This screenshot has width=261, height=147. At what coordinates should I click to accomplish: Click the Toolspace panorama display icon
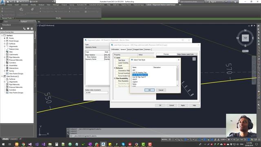tap(28, 29)
